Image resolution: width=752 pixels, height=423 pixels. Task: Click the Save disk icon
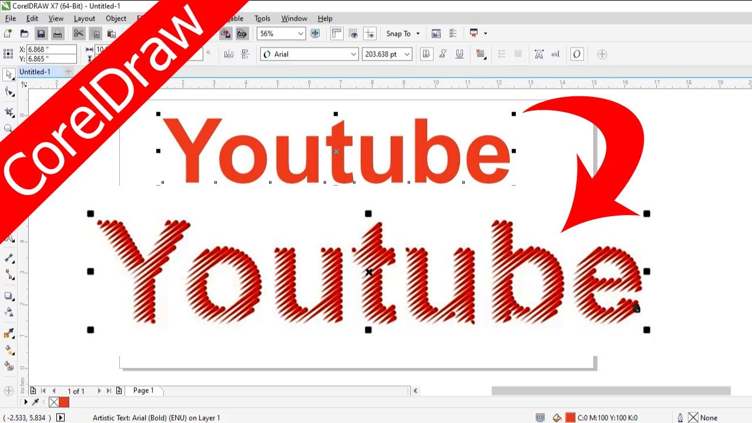pyautogui.click(x=41, y=33)
